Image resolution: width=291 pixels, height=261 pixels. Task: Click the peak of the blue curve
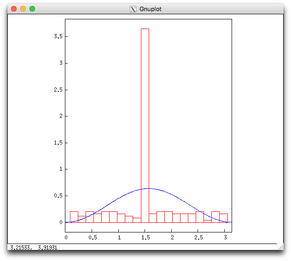pos(148,188)
